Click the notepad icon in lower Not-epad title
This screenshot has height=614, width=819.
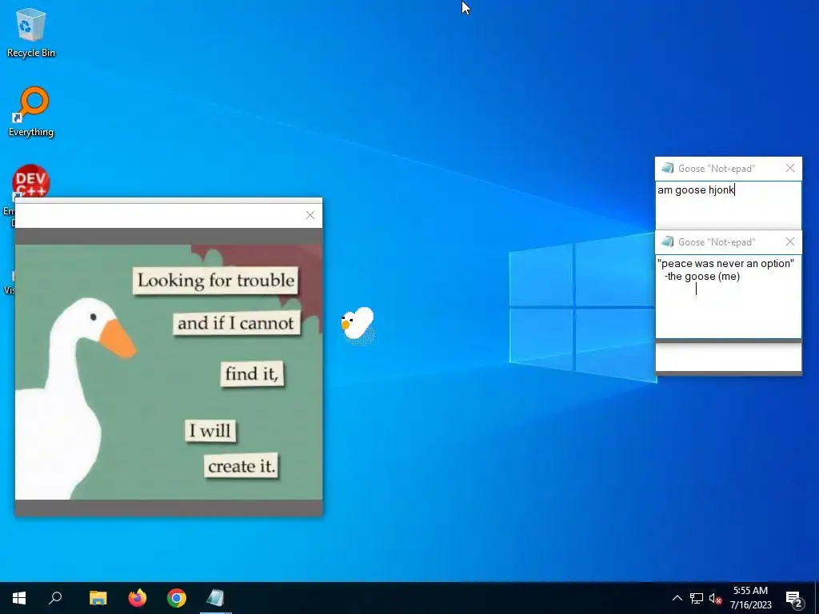[x=668, y=241]
